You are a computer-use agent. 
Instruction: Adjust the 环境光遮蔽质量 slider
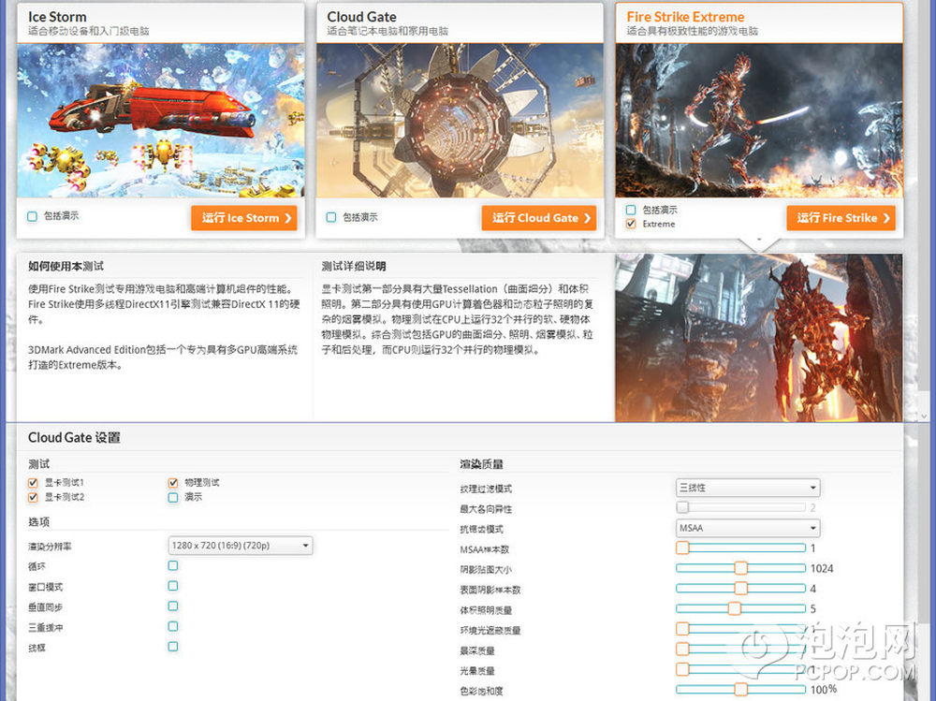click(740, 629)
